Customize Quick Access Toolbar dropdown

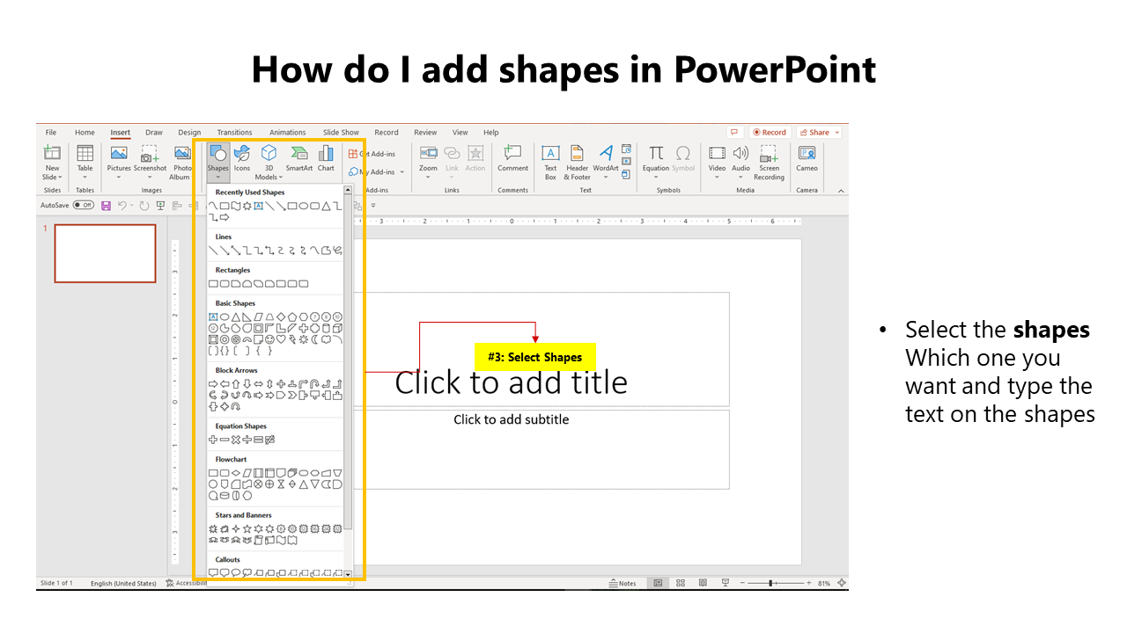(x=373, y=205)
